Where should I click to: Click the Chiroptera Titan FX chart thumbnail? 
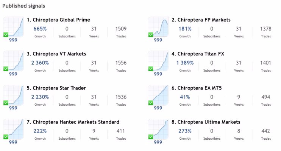pyautogui.click(x=158, y=61)
